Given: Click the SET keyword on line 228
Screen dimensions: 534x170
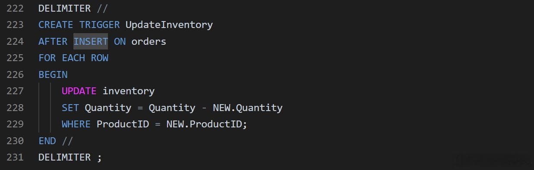Looking at the screenshot, I should (x=70, y=108).
